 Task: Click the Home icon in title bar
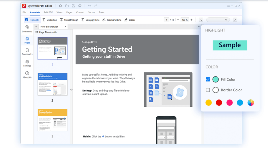pyautogui.click(x=60, y=6)
